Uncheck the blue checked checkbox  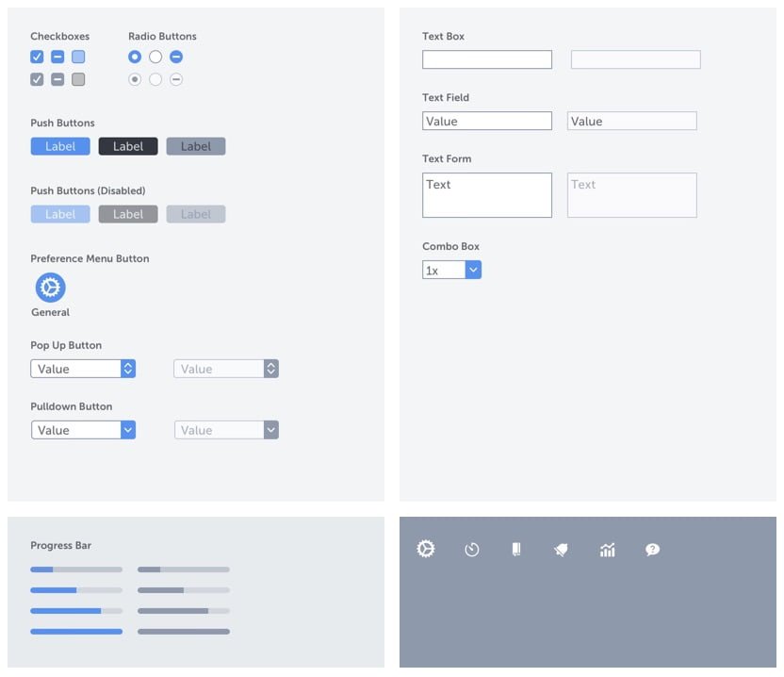click(37, 57)
